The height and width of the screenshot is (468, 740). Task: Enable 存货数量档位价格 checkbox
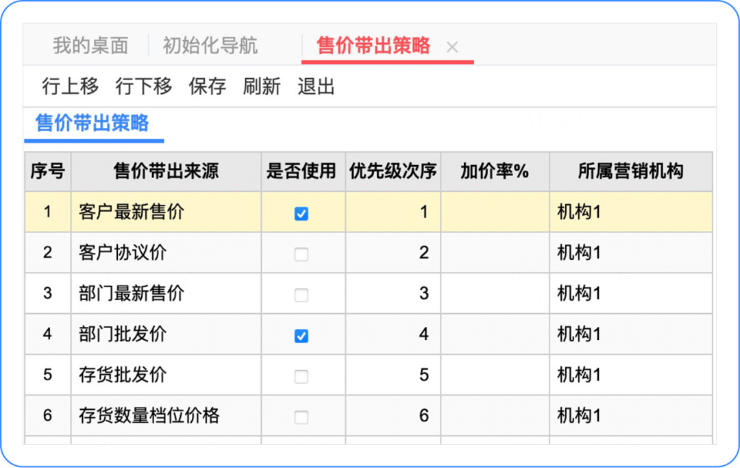click(301, 417)
